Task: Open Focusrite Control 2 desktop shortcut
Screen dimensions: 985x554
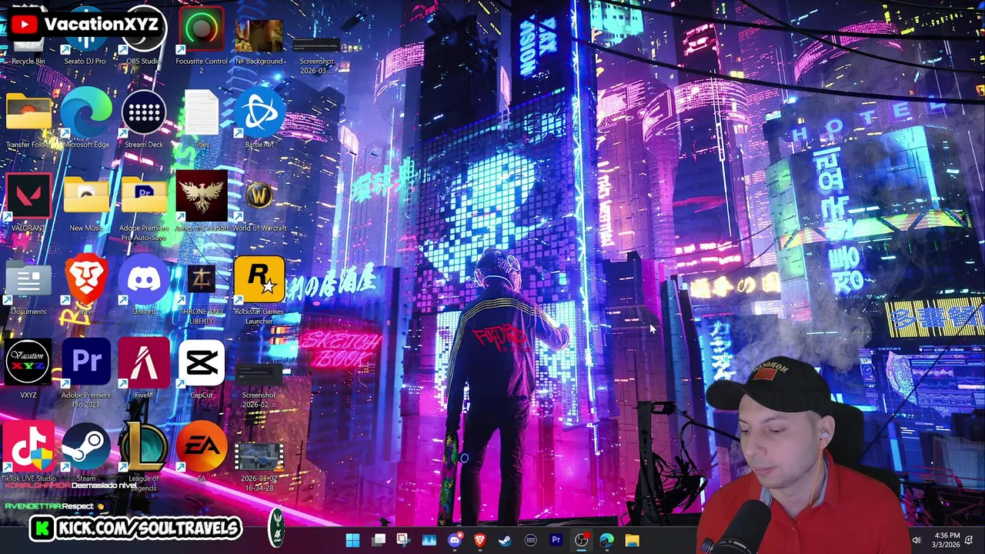Action: pyautogui.click(x=202, y=38)
